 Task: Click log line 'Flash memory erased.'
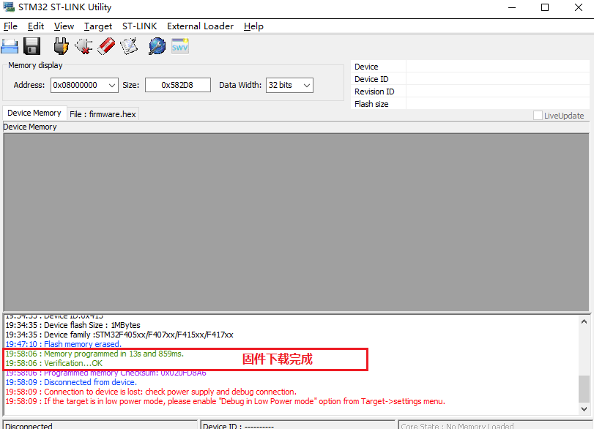pyautogui.click(x=63, y=344)
